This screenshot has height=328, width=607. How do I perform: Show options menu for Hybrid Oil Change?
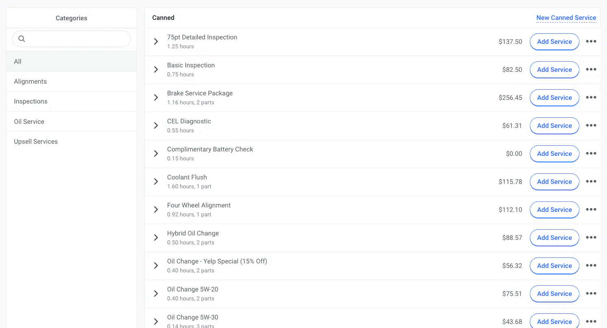pyautogui.click(x=591, y=237)
